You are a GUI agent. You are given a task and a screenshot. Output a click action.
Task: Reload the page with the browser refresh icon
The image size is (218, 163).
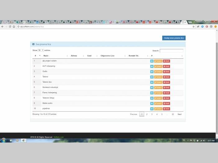pyautogui.click(x=10, y=27)
